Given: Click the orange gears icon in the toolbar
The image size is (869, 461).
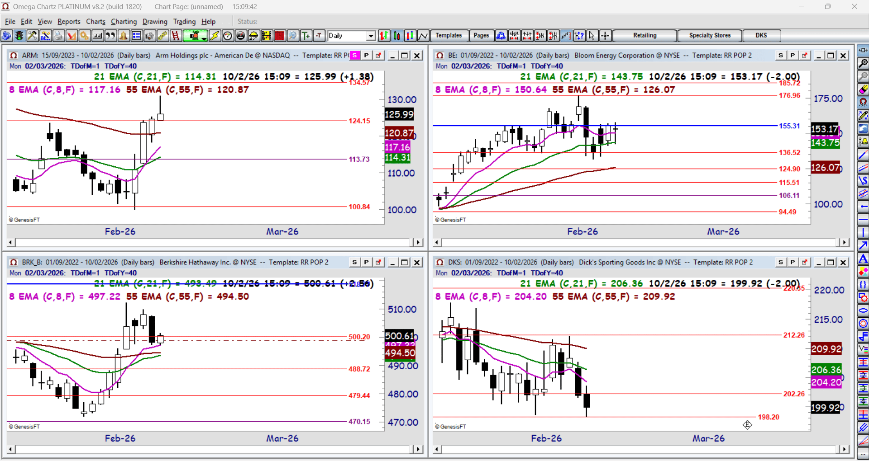Looking at the screenshot, I should (84, 36).
